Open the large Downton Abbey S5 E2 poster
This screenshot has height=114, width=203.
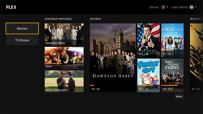click(113, 58)
